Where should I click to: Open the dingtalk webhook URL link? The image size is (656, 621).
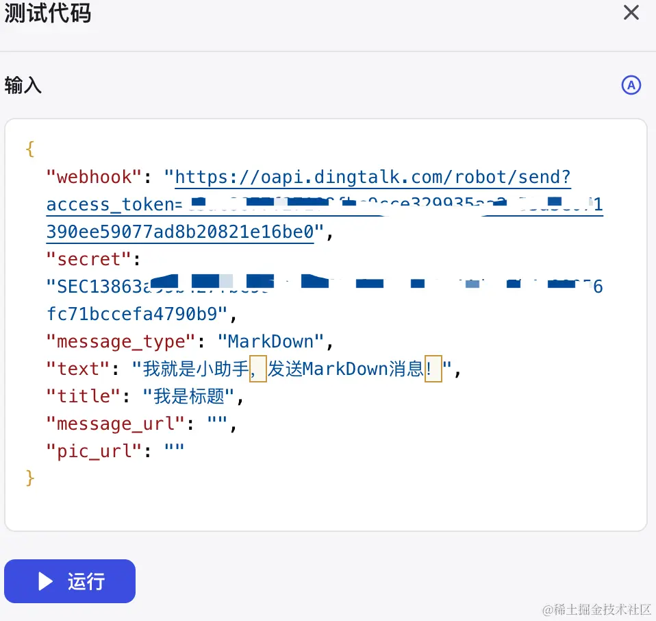click(x=373, y=177)
